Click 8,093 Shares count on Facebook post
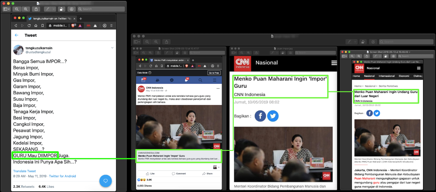Viewport: 436px width, 192px height. [x=144, y=186]
